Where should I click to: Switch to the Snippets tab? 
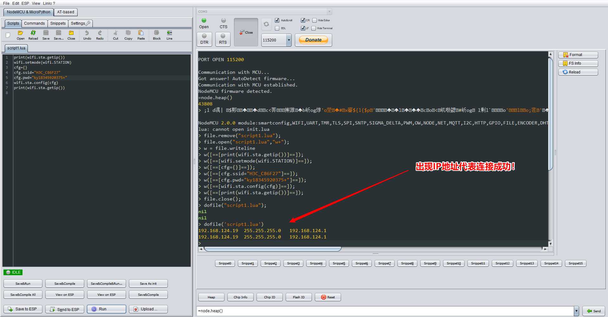(x=58, y=23)
